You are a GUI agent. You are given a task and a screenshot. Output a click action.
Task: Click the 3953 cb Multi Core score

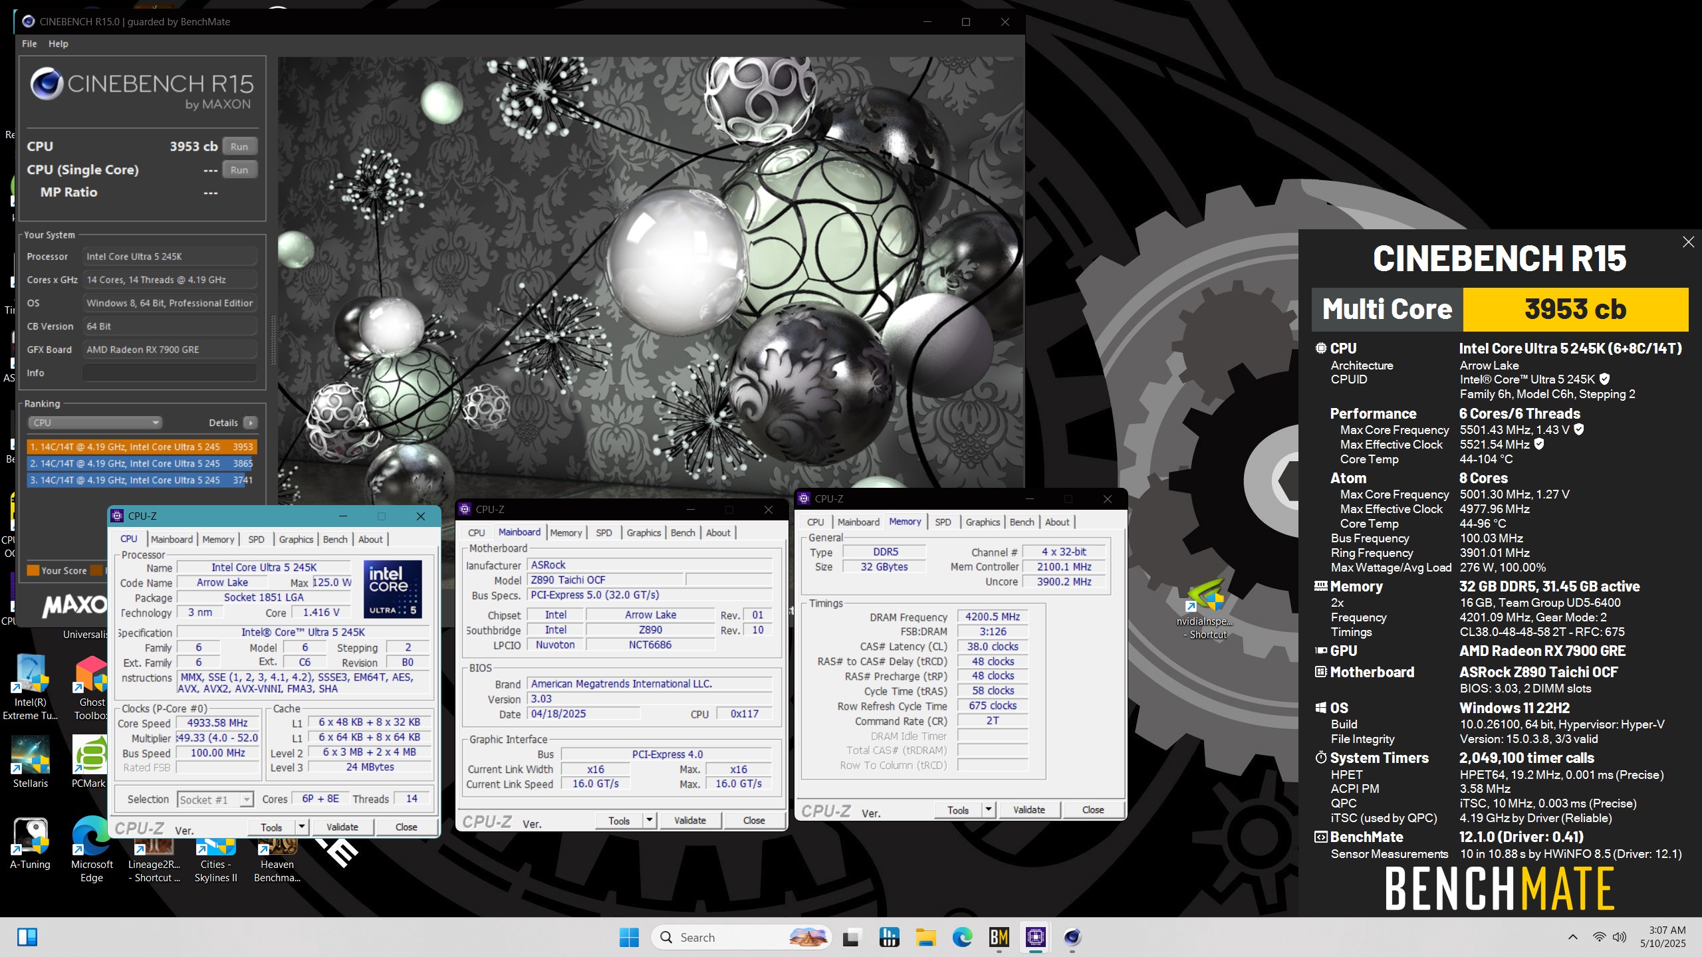click(1575, 309)
